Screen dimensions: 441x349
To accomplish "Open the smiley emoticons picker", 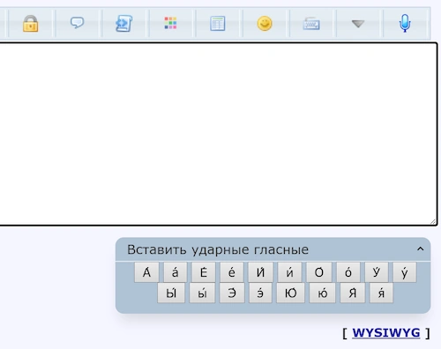I will point(265,24).
